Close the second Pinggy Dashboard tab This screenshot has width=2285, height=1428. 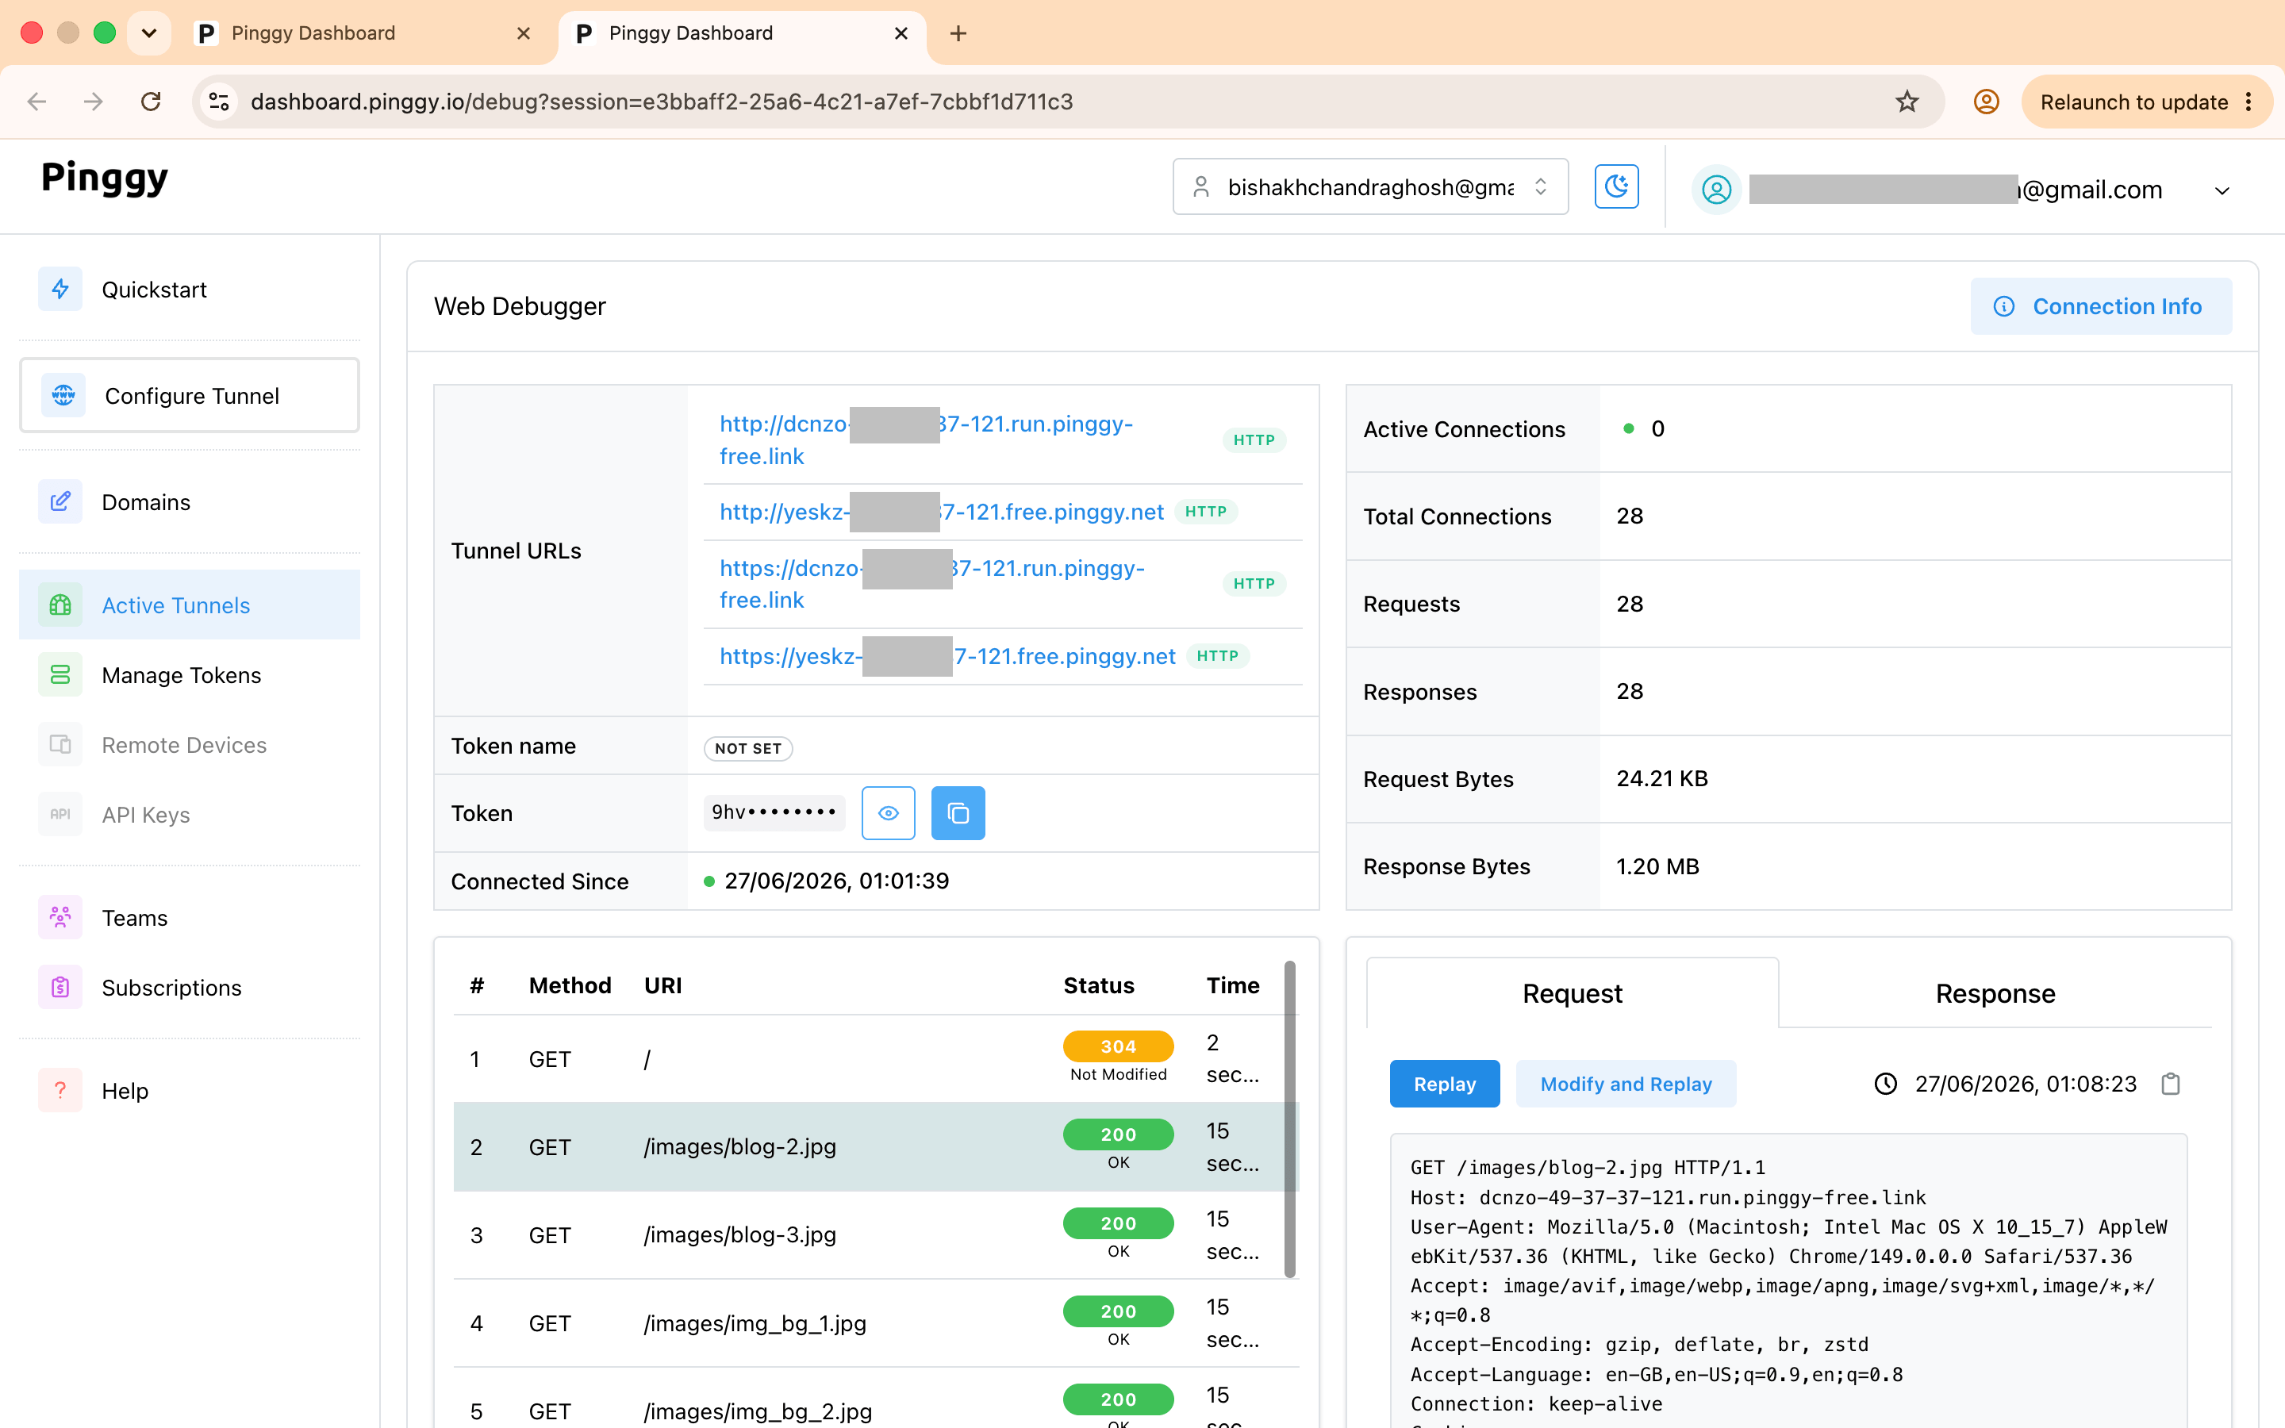point(901,33)
